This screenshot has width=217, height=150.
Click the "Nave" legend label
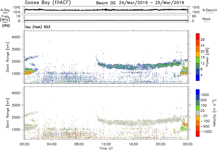click(x=206, y=19)
